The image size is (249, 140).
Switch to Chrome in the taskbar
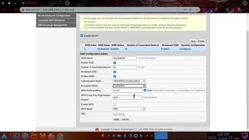(x=60, y=136)
